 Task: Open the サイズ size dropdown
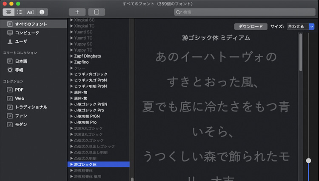coord(300,26)
